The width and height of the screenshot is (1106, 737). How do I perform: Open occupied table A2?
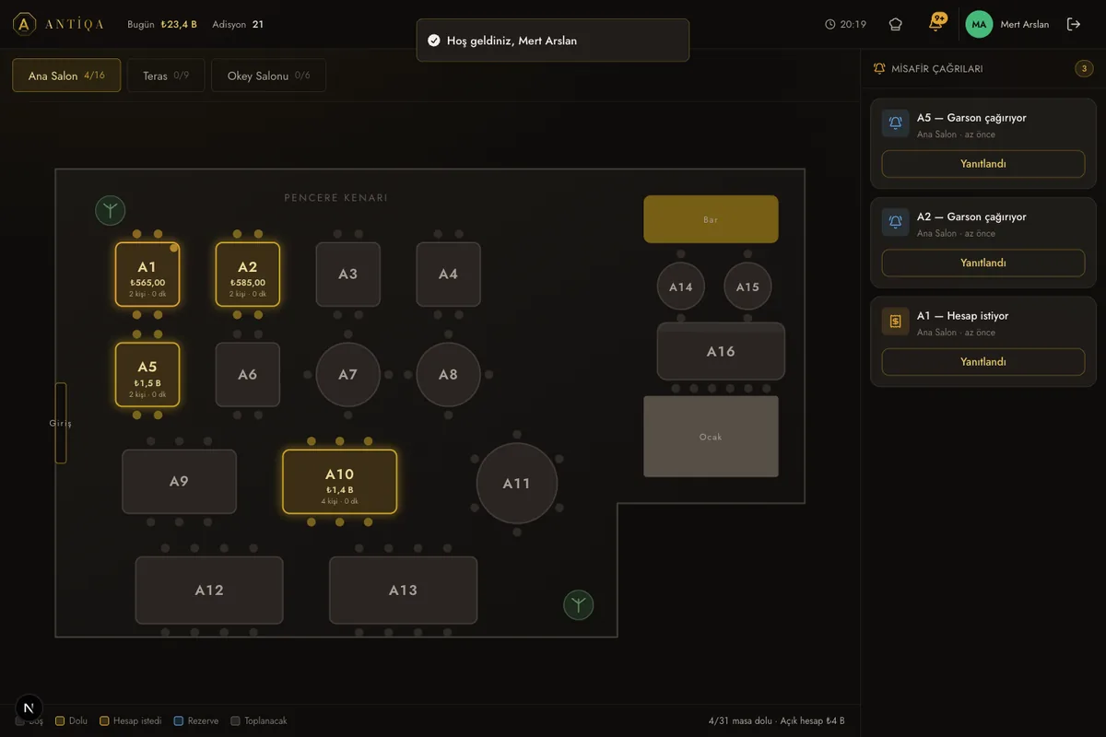(248, 275)
